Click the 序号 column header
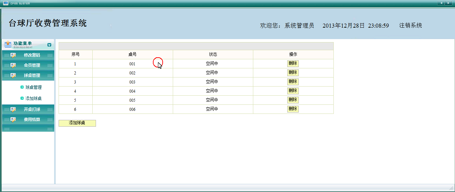 (x=75, y=55)
